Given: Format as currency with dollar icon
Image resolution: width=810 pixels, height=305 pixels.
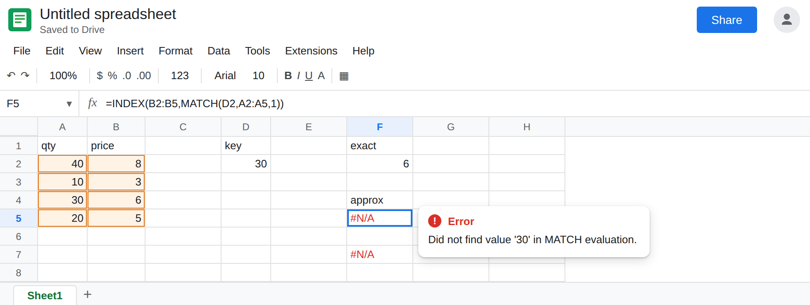Looking at the screenshot, I should pyautogui.click(x=100, y=75).
